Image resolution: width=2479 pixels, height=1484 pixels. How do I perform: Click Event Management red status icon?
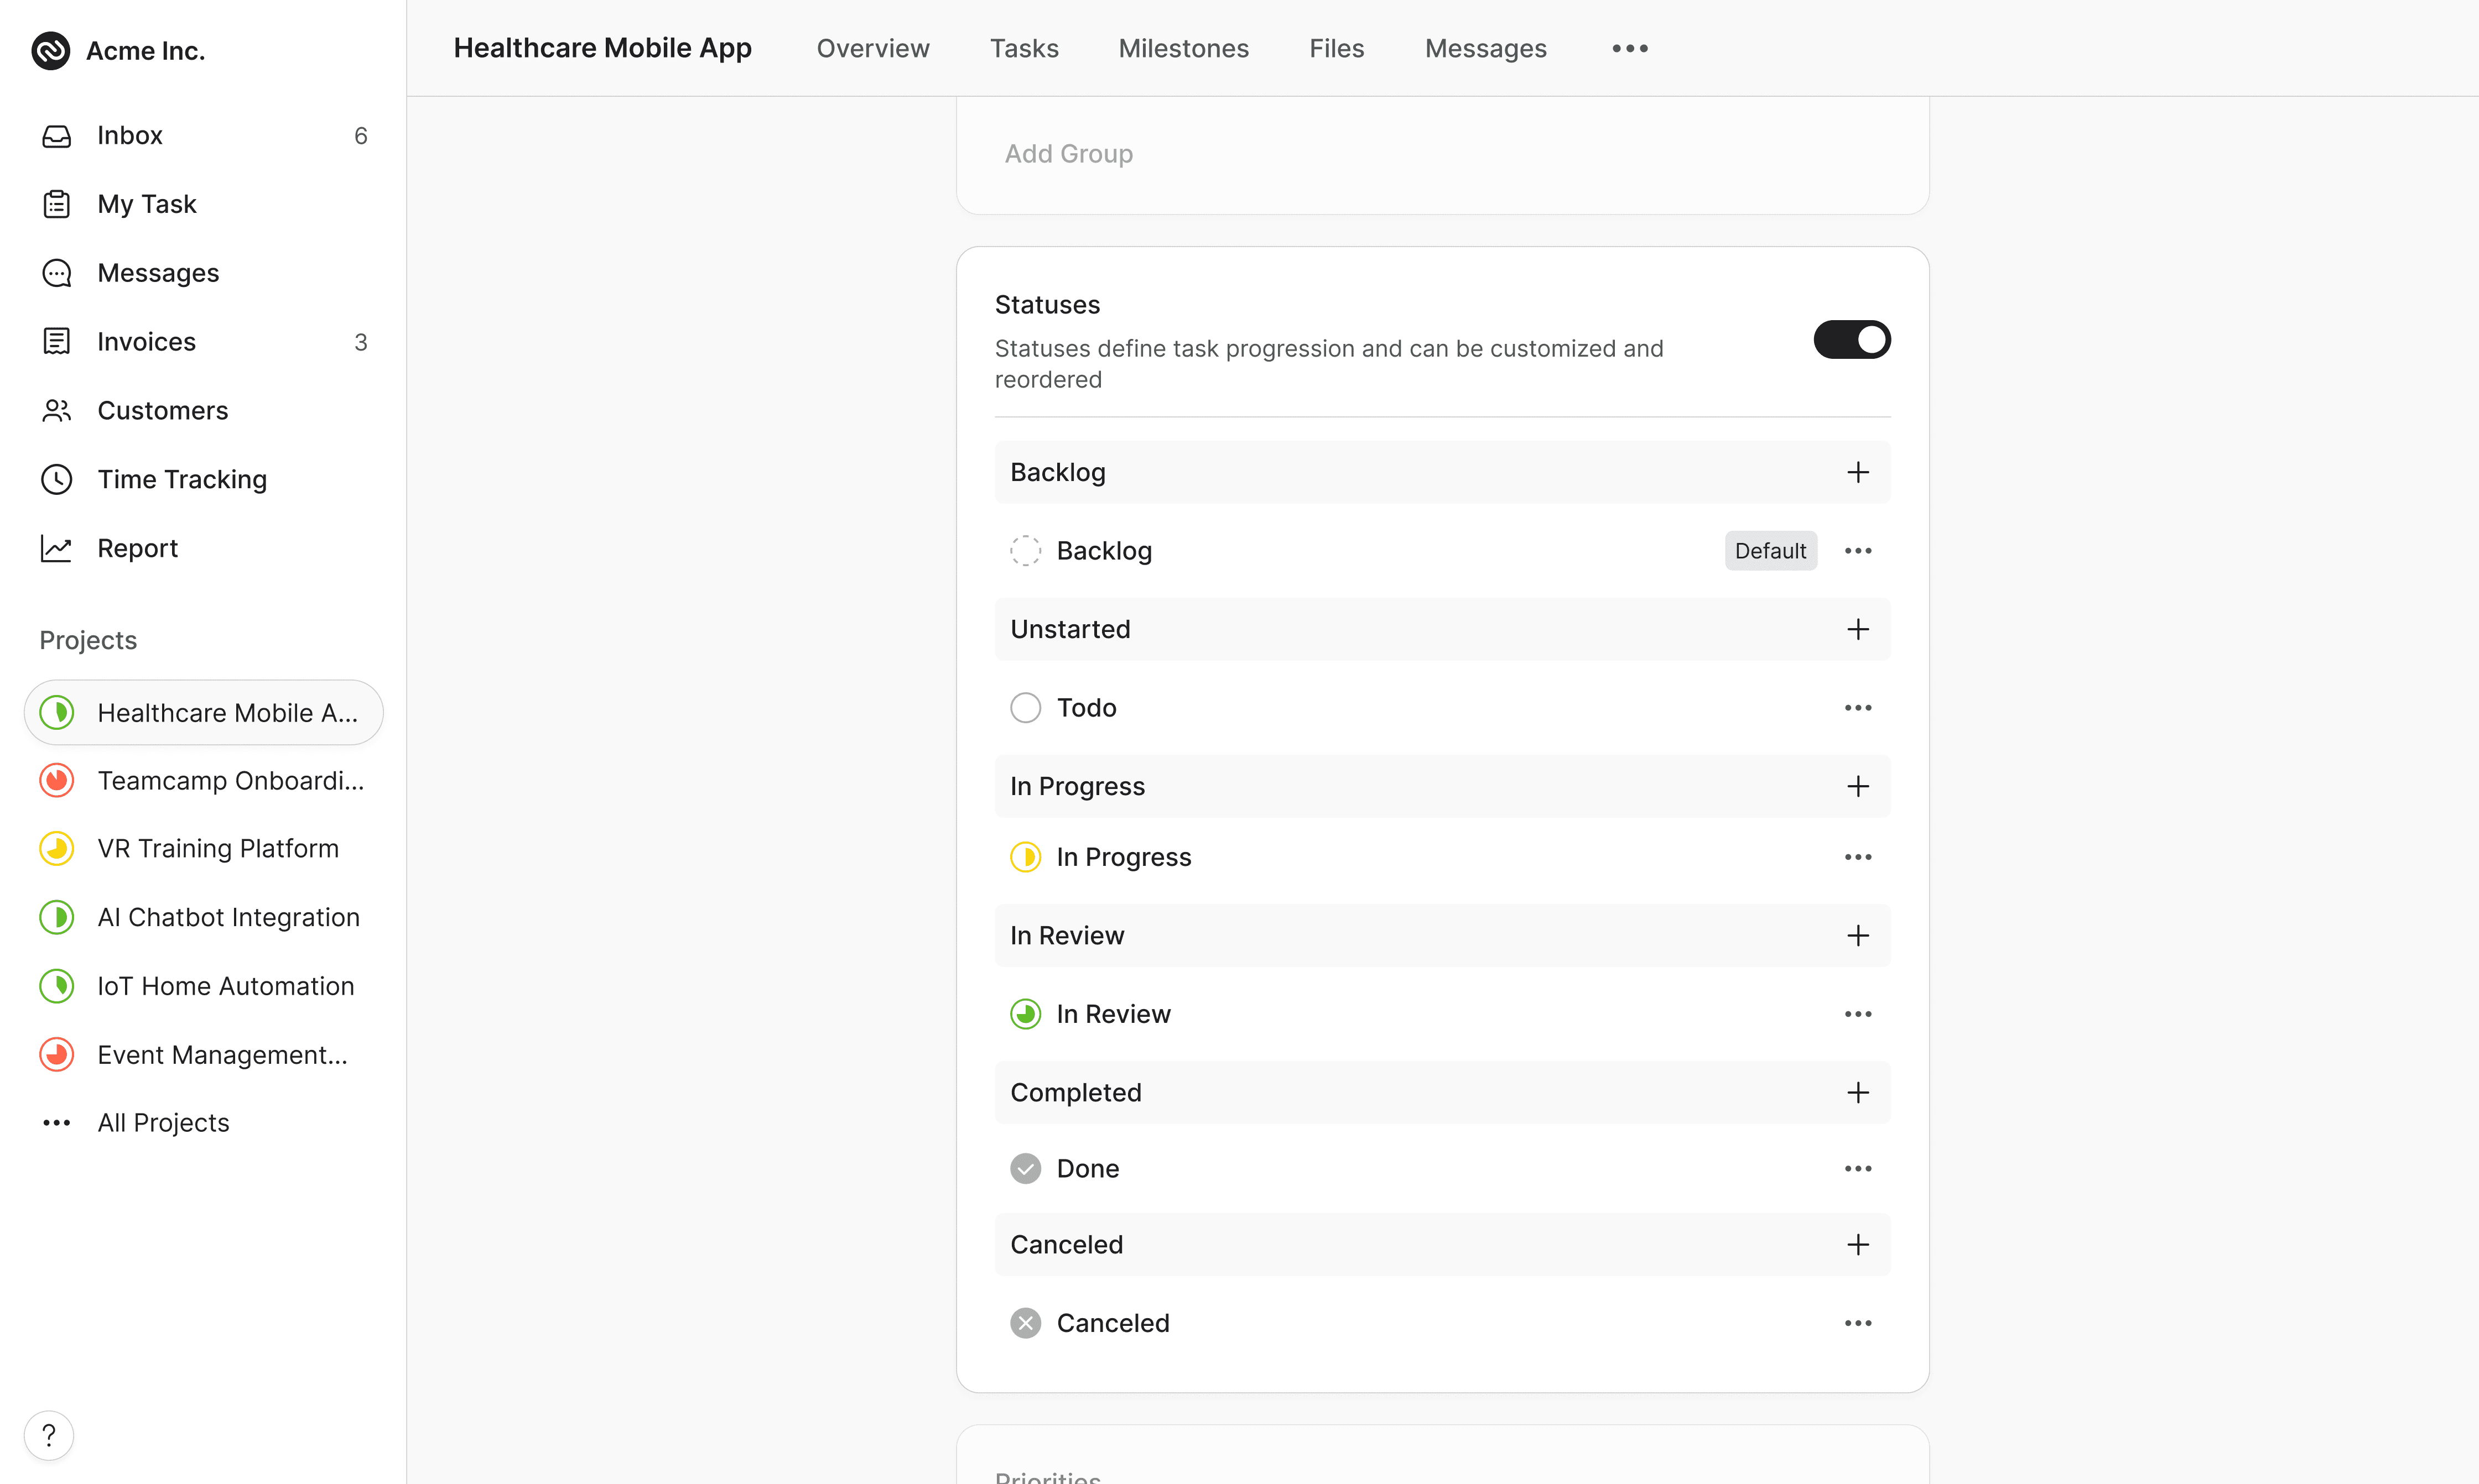pyautogui.click(x=57, y=1055)
